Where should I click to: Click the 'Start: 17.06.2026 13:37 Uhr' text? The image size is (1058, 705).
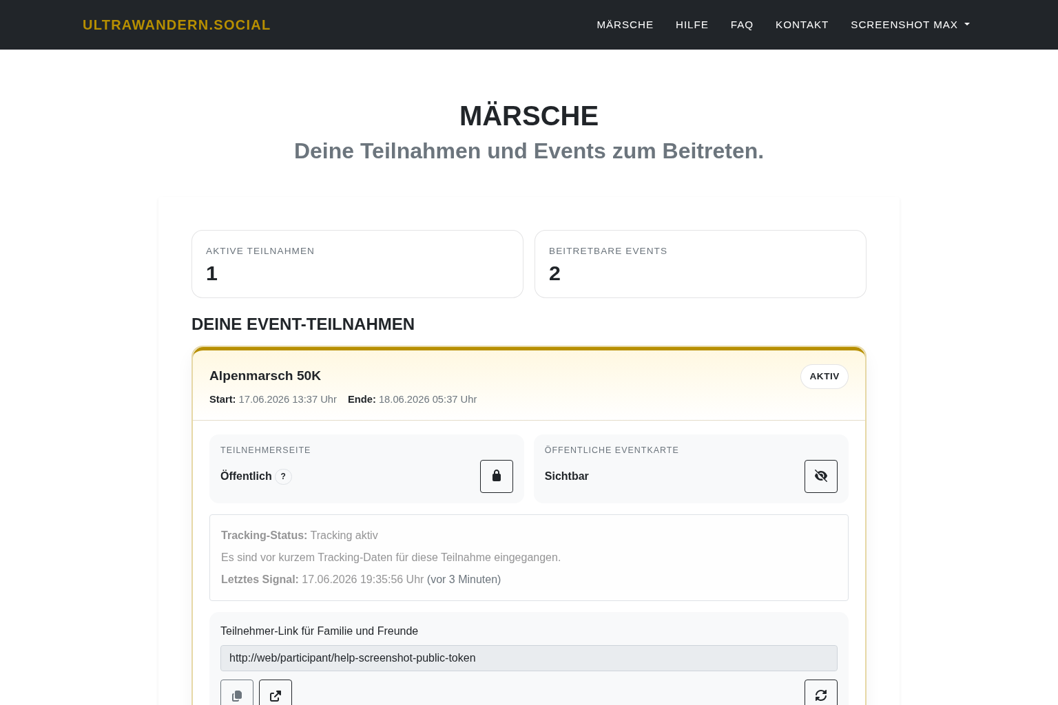coord(273,399)
